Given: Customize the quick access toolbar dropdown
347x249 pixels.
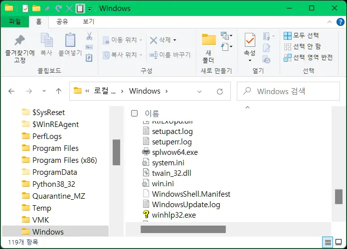Looking at the screenshot, I should click(x=89, y=9).
